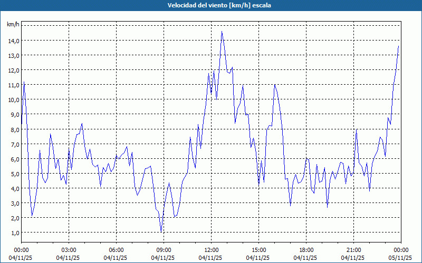Click the lowest wind speed dip before 09:00
This screenshot has height=263, width=422.
tap(161, 231)
